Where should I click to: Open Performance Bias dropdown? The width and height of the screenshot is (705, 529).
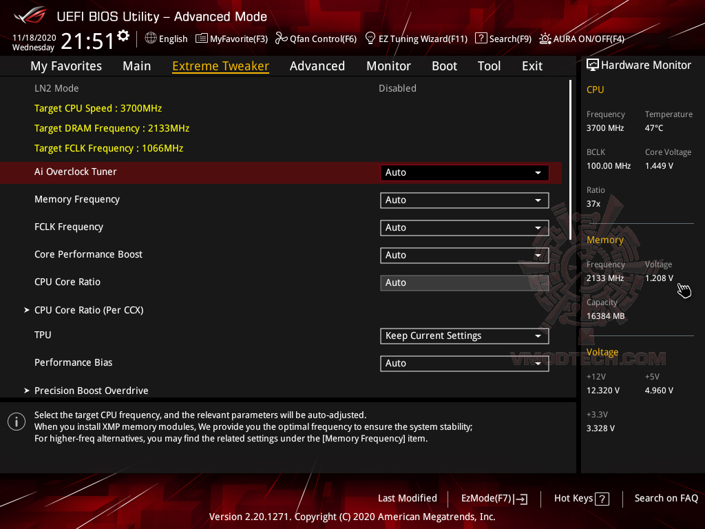coord(465,364)
